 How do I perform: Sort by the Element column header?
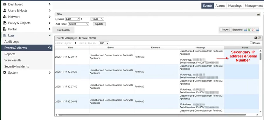pyautogui.click(x=156, y=48)
